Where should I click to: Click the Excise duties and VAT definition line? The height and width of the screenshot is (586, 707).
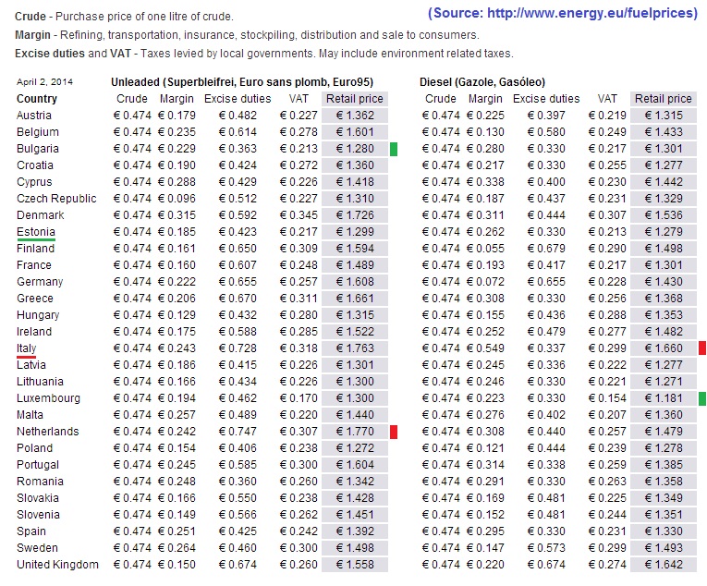coord(264,54)
